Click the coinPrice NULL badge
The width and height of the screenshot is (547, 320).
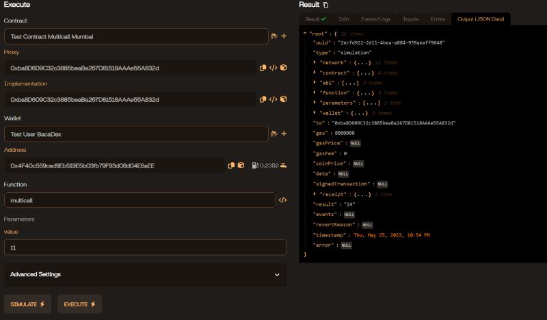coord(358,163)
